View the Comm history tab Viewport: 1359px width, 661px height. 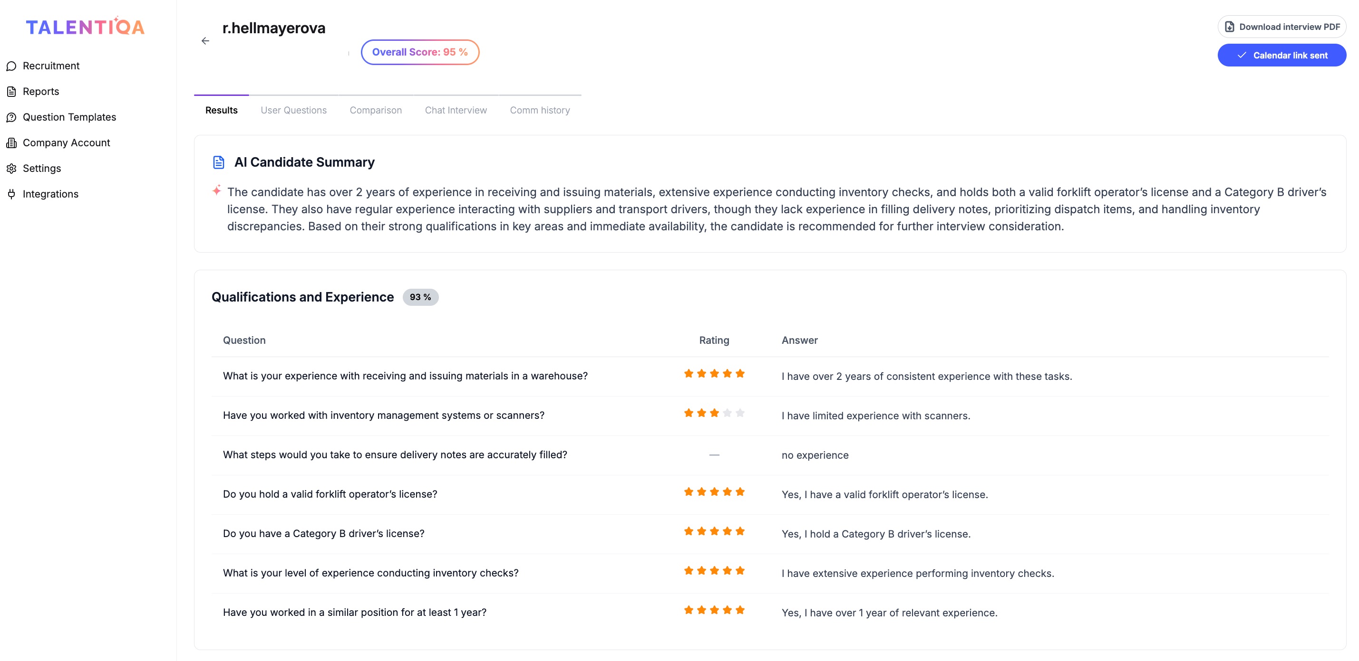[540, 110]
